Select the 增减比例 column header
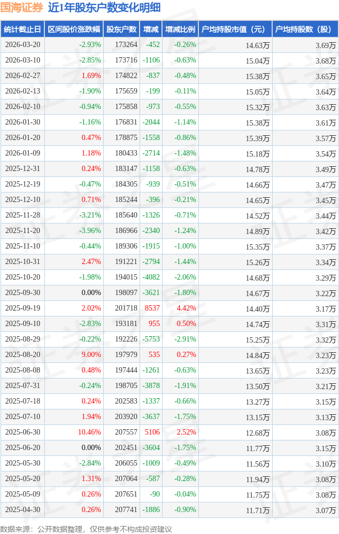The width and height of the screenshot is (339, 534). [180, 29]
